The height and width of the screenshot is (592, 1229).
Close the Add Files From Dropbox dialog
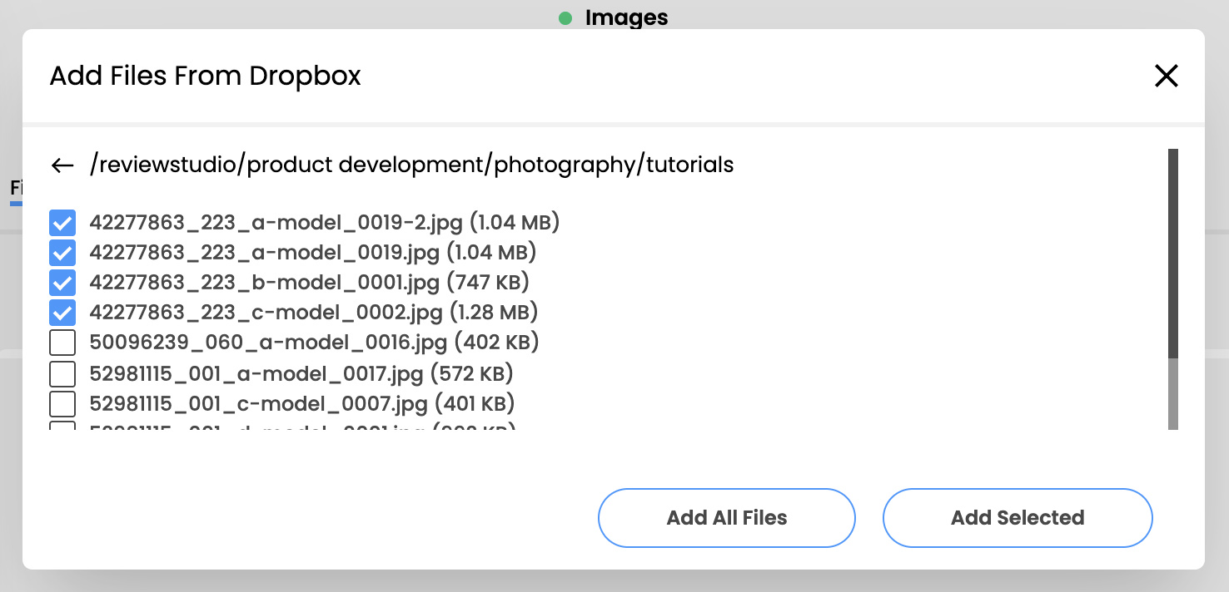pos(1166,76)
